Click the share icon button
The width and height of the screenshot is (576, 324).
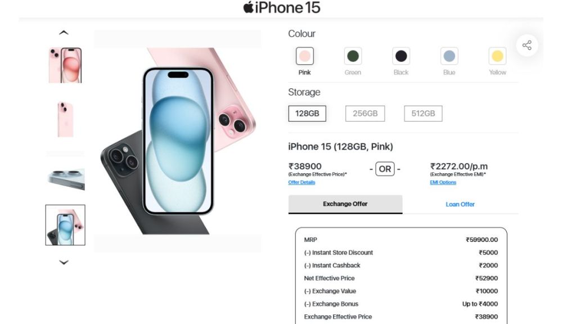click(526, 45)
